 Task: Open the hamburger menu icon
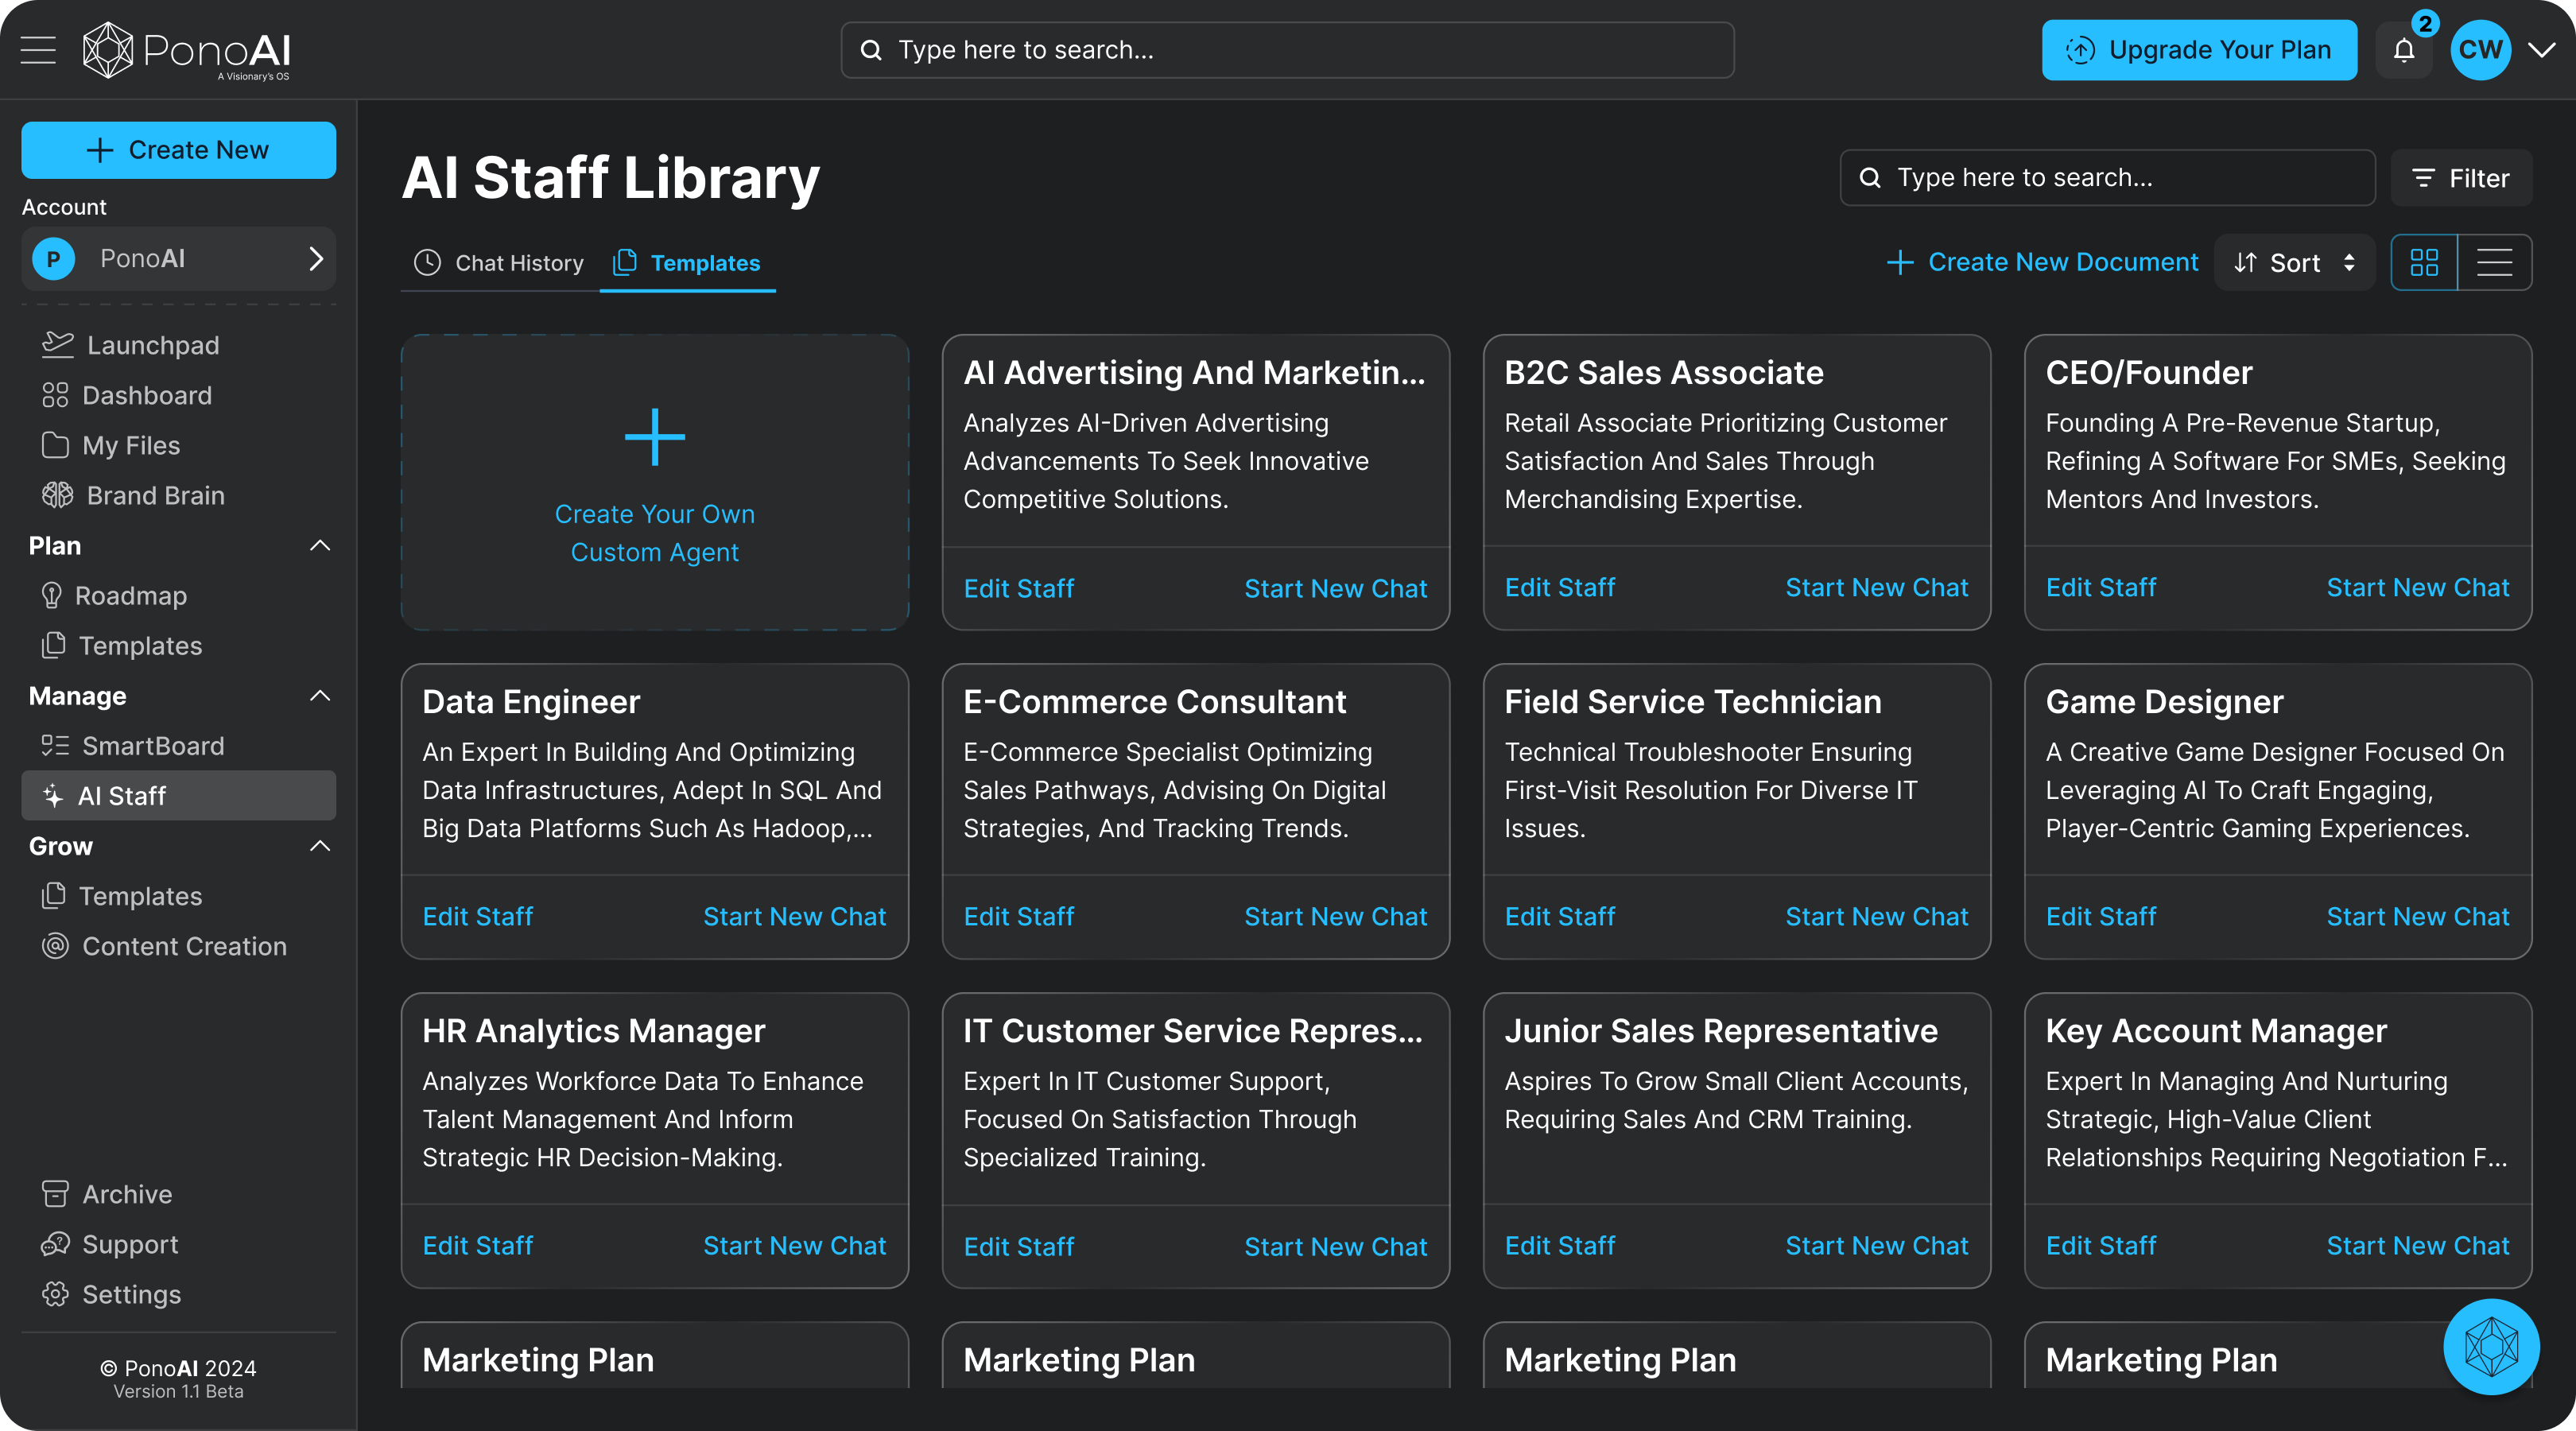click(38, 50)
